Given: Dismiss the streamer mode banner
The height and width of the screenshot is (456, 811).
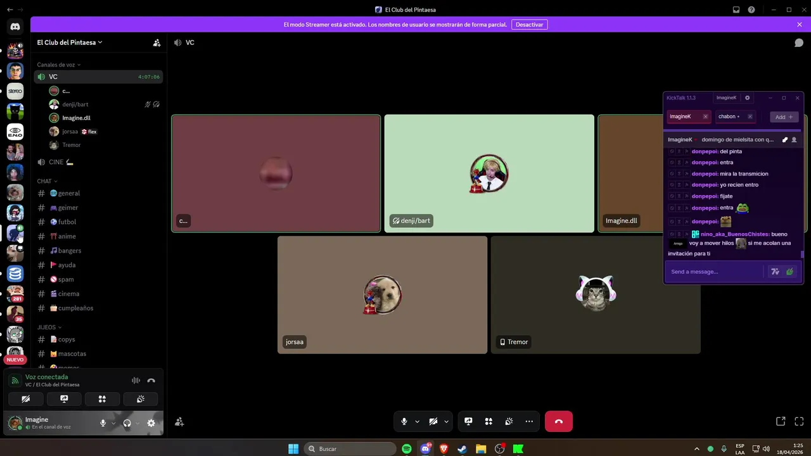Looking at the screenshot, I should (800, 25).
